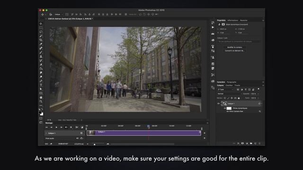Switch to the Couches tab

229,85
